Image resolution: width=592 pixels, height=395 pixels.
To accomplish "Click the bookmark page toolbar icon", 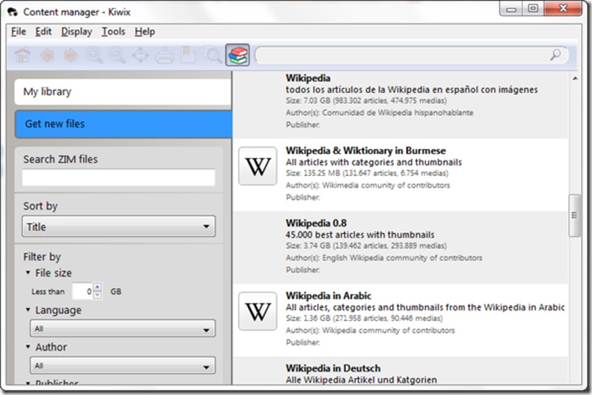I will 188,56.
